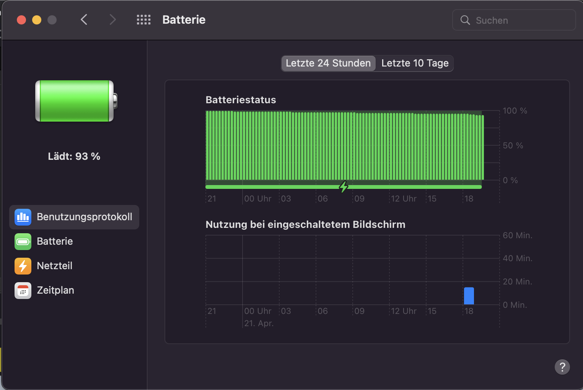The height and width of the screenshot is (390, 583).
Task: Click the grid icon to show all preferences
Action: [143, 20]
